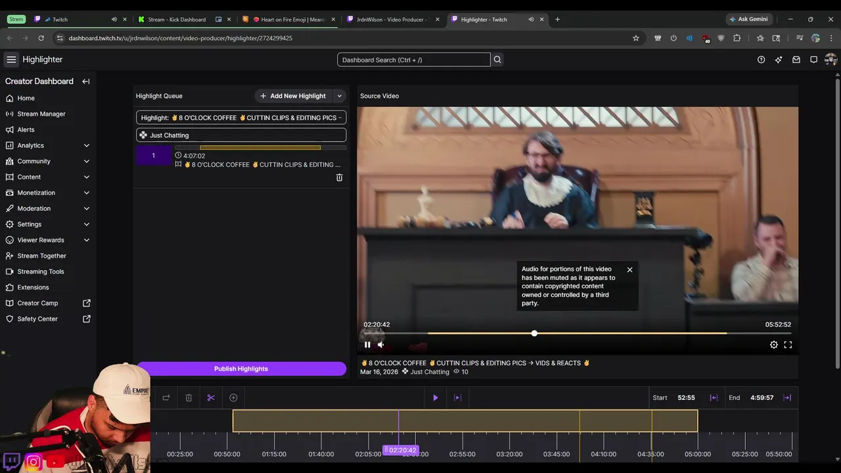Click the yellow highlight segment on the timeline
Viewport: 841px width, 473px height.
[x=465, y=420]
